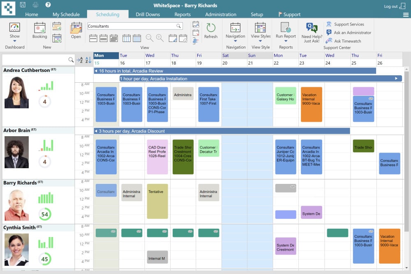The image size is (411, 274).
Task: Click Barry Richards' photo thumbnail
Action: tap(16, 205)
